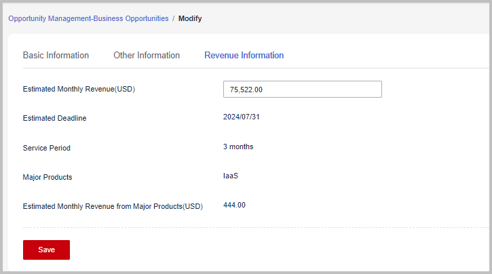
Task: Click the Estimated Deadline label
Action: coord(54,118)
